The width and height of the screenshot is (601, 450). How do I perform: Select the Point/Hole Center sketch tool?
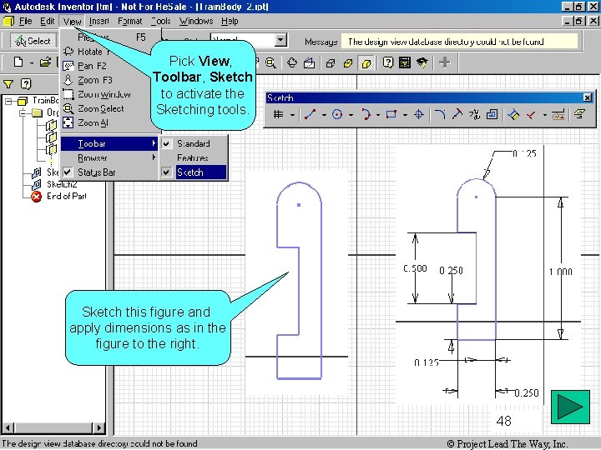coord(419,114)
